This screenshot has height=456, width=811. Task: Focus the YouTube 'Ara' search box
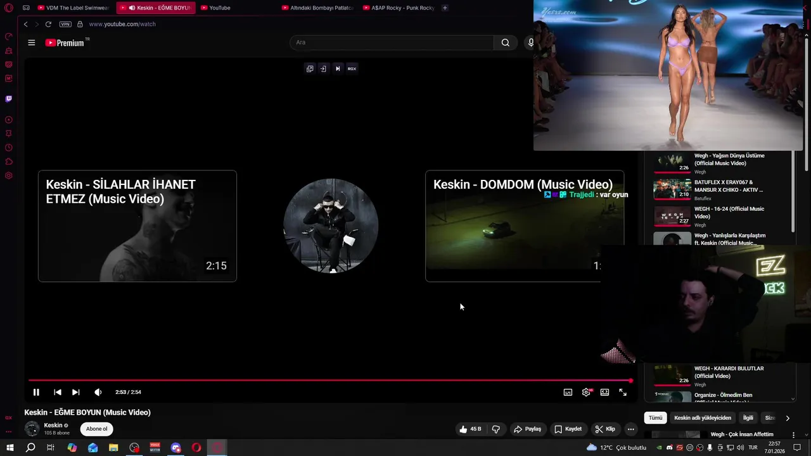point(392,42)
